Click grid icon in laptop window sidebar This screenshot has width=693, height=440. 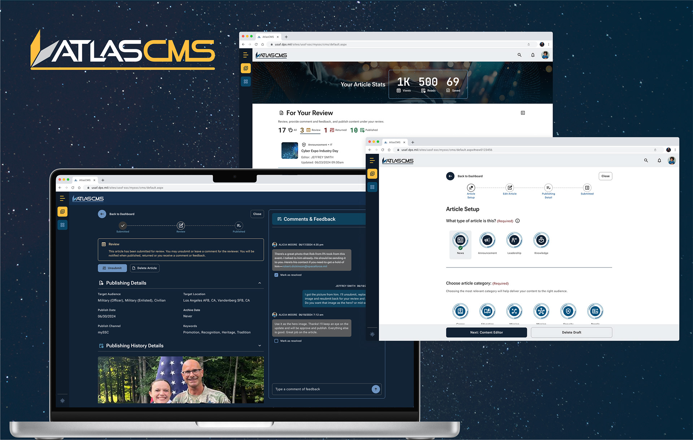pos(62,225)
